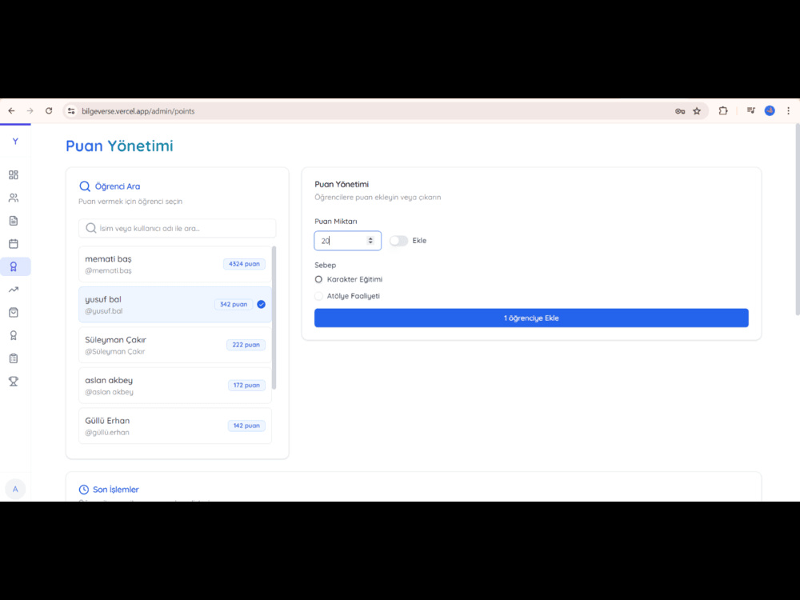This screenshot has width=800, height=600.
Task: Bookmark this page with star icon
Action: [697, 110]
